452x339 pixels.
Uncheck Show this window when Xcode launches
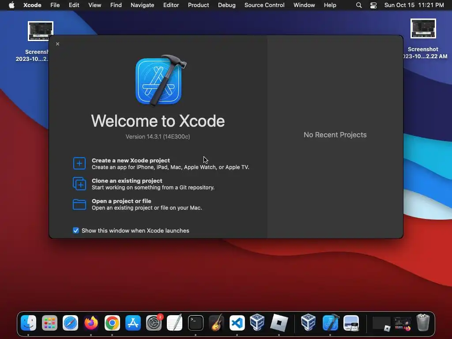(x=76, y=230)
